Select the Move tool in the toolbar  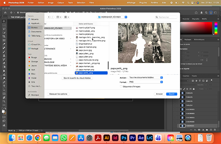[4, 21]
